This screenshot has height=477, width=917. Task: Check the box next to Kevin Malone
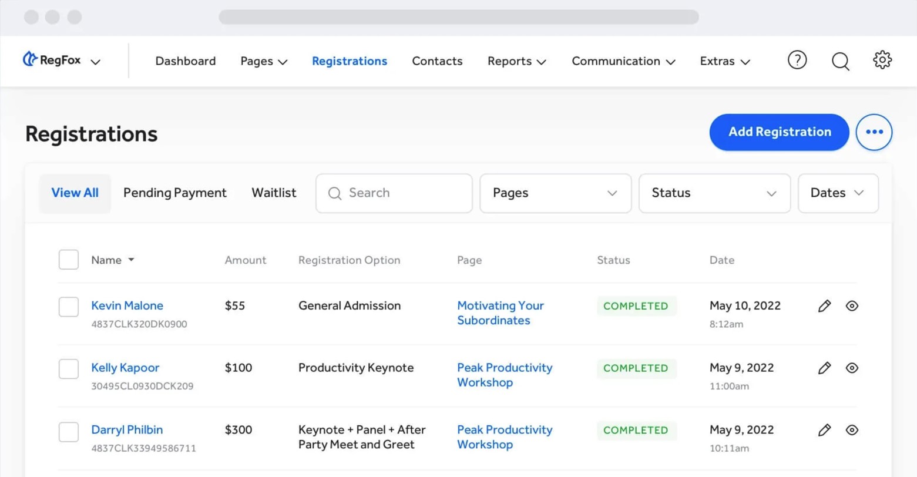pos(69,307)
